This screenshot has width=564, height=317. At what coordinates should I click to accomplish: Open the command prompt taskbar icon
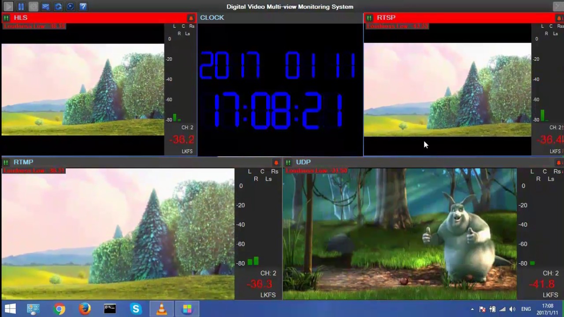coord(110,309)
